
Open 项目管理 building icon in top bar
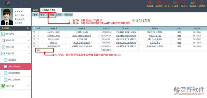coord(150,3)
